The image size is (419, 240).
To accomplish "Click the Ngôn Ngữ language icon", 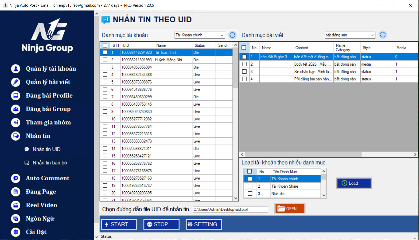I will click(x=16, y=218).
